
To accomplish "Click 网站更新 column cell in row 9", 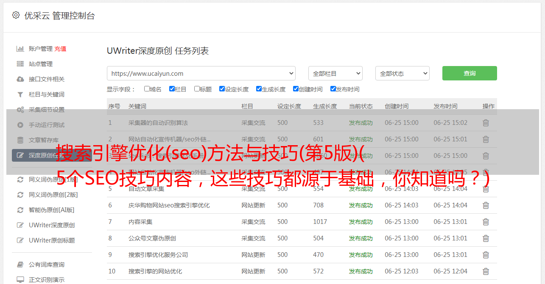I will (x=253, y=255).
